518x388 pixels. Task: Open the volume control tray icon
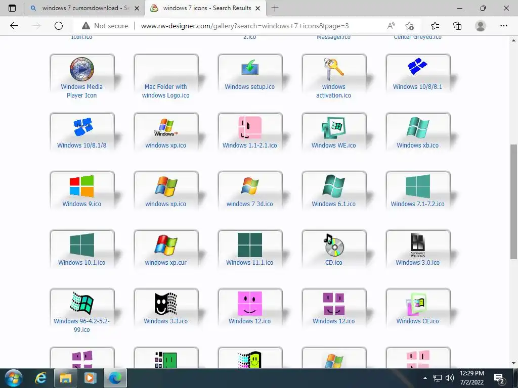(x=449, y=378)
